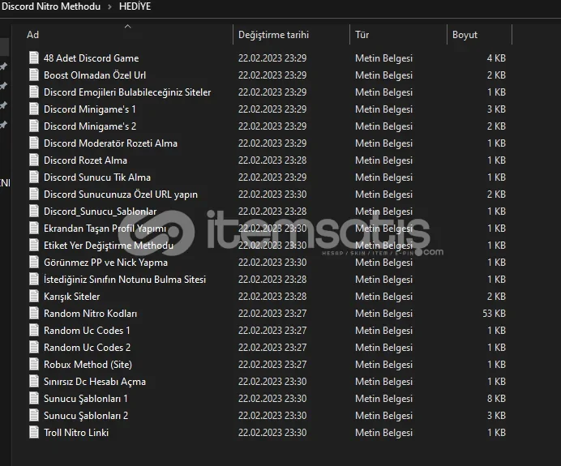Select file name Random Uc Codes 1
561x466 pixels.
tap(87, 331)
